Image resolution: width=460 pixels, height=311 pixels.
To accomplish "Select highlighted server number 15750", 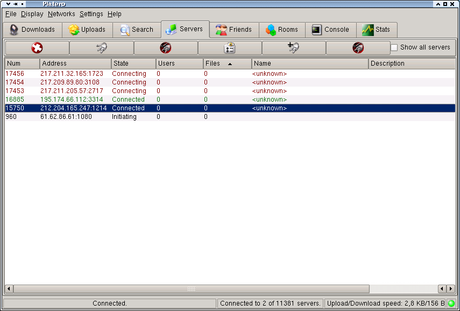I will 15,108.
